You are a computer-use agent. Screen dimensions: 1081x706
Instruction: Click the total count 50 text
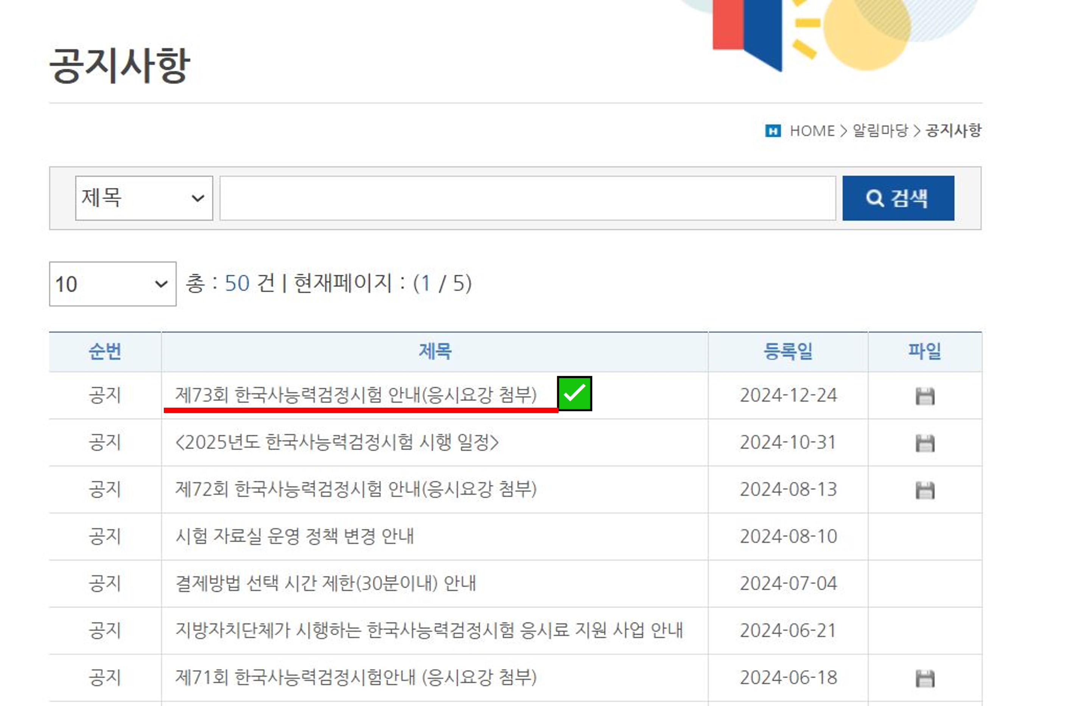tap(235, 285)
